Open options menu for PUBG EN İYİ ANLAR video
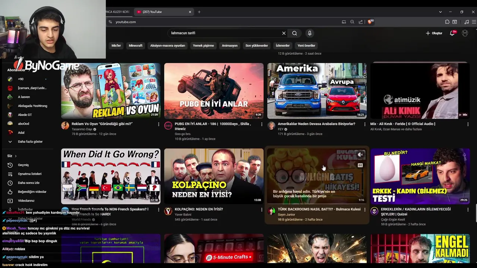 coord(262,124)
